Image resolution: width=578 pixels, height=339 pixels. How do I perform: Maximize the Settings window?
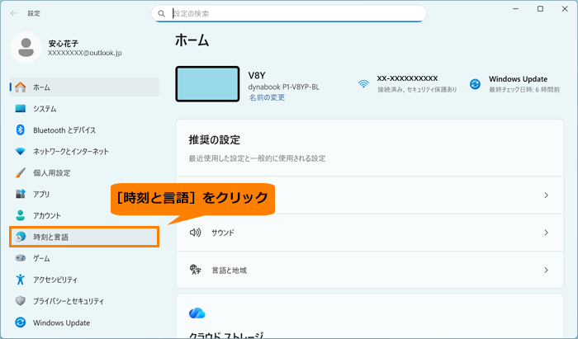[x=540, y=9]
